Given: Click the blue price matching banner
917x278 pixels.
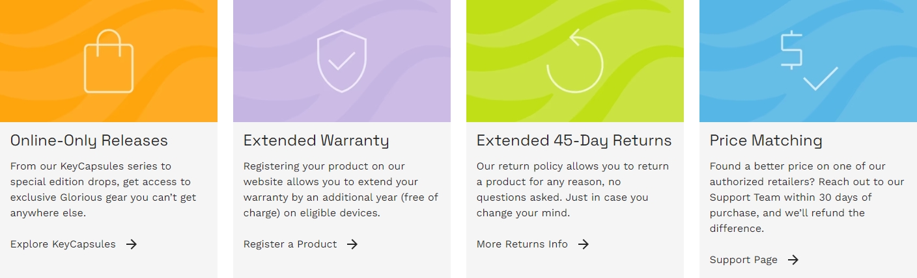Looking at the screenshot, I should pyautogui.click(x=808, y=61).
